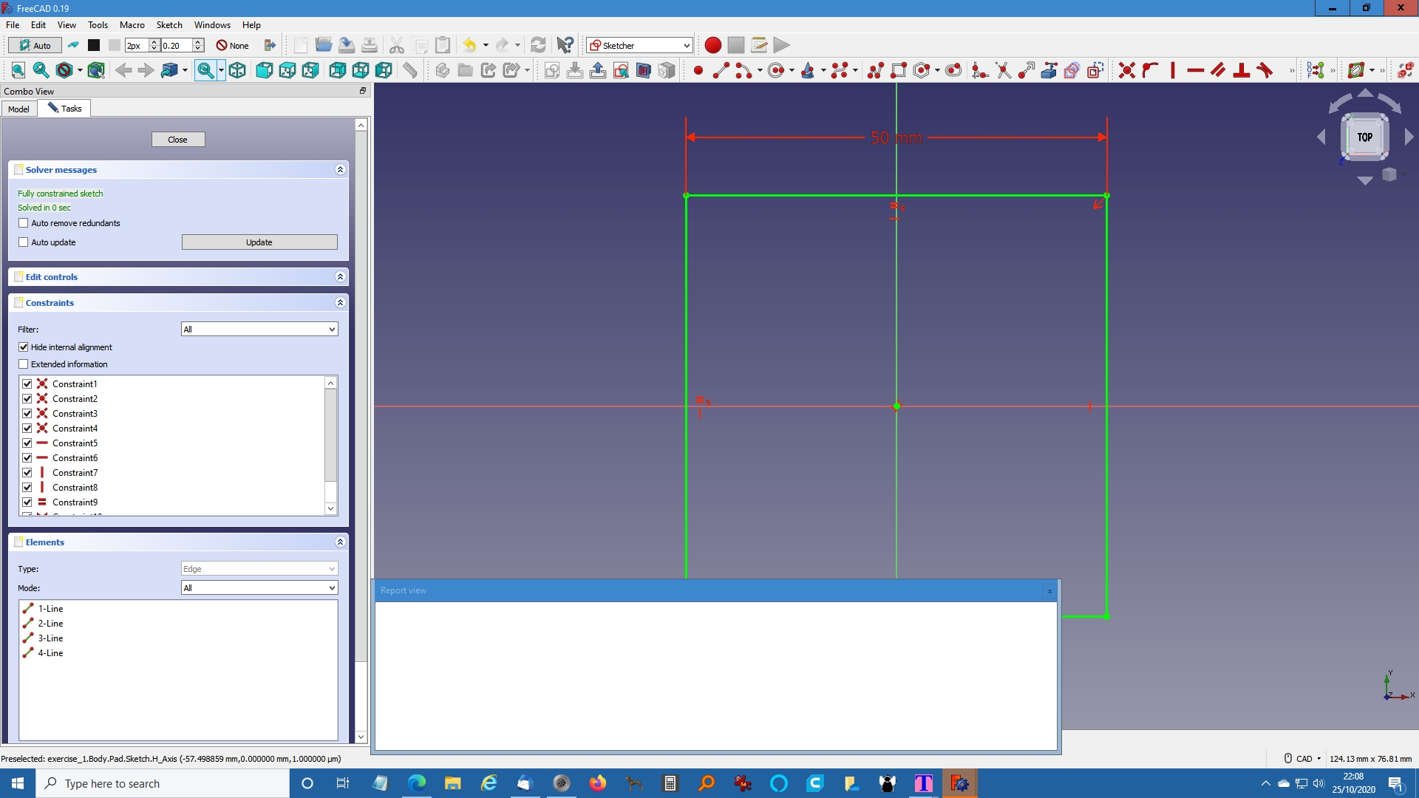Image resolution: width=1419 pixels, height=798 pixels.
Task: Toggle the Auto update checkbox
Action: pyautogui.click(x=24, y=242)
